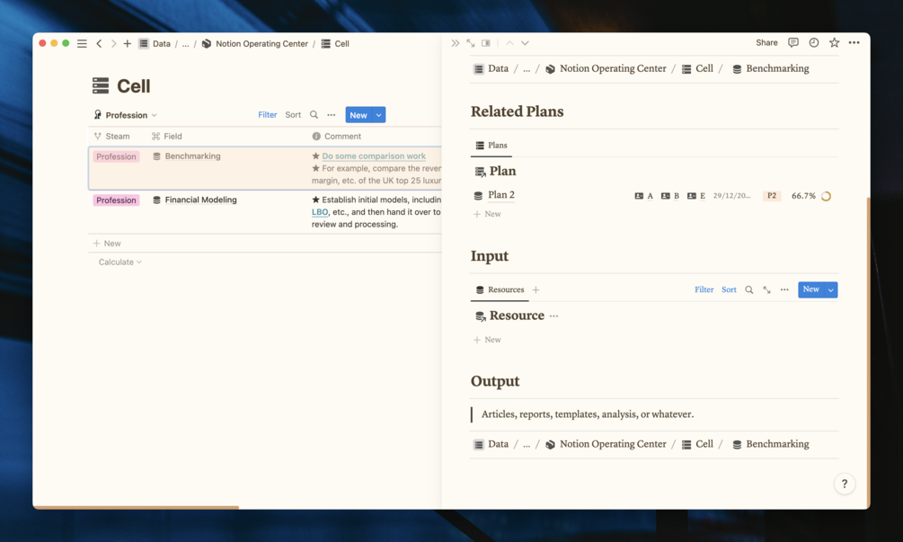Select the Profession tag in Benchmarking row
This screenshot has width=903, height=542.
[x=116, y=156]
